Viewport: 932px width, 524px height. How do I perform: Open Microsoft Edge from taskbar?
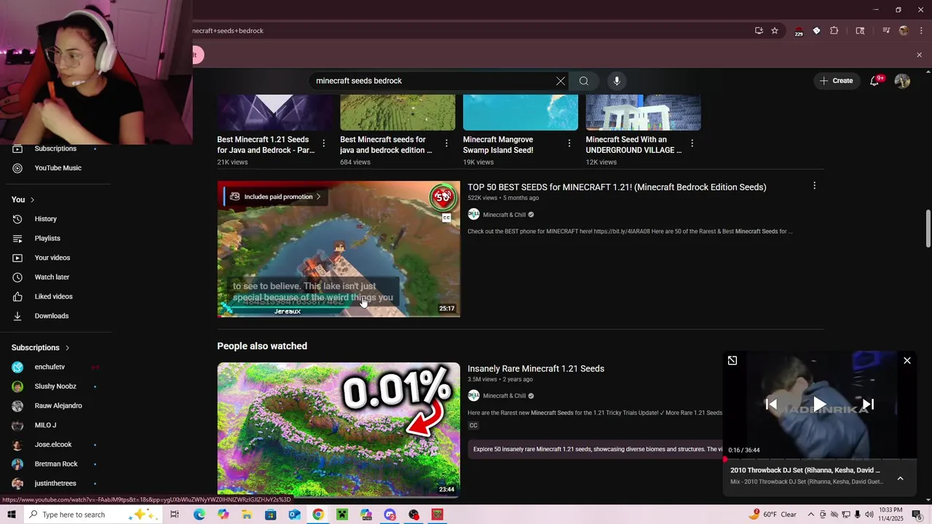coord(199,515)
